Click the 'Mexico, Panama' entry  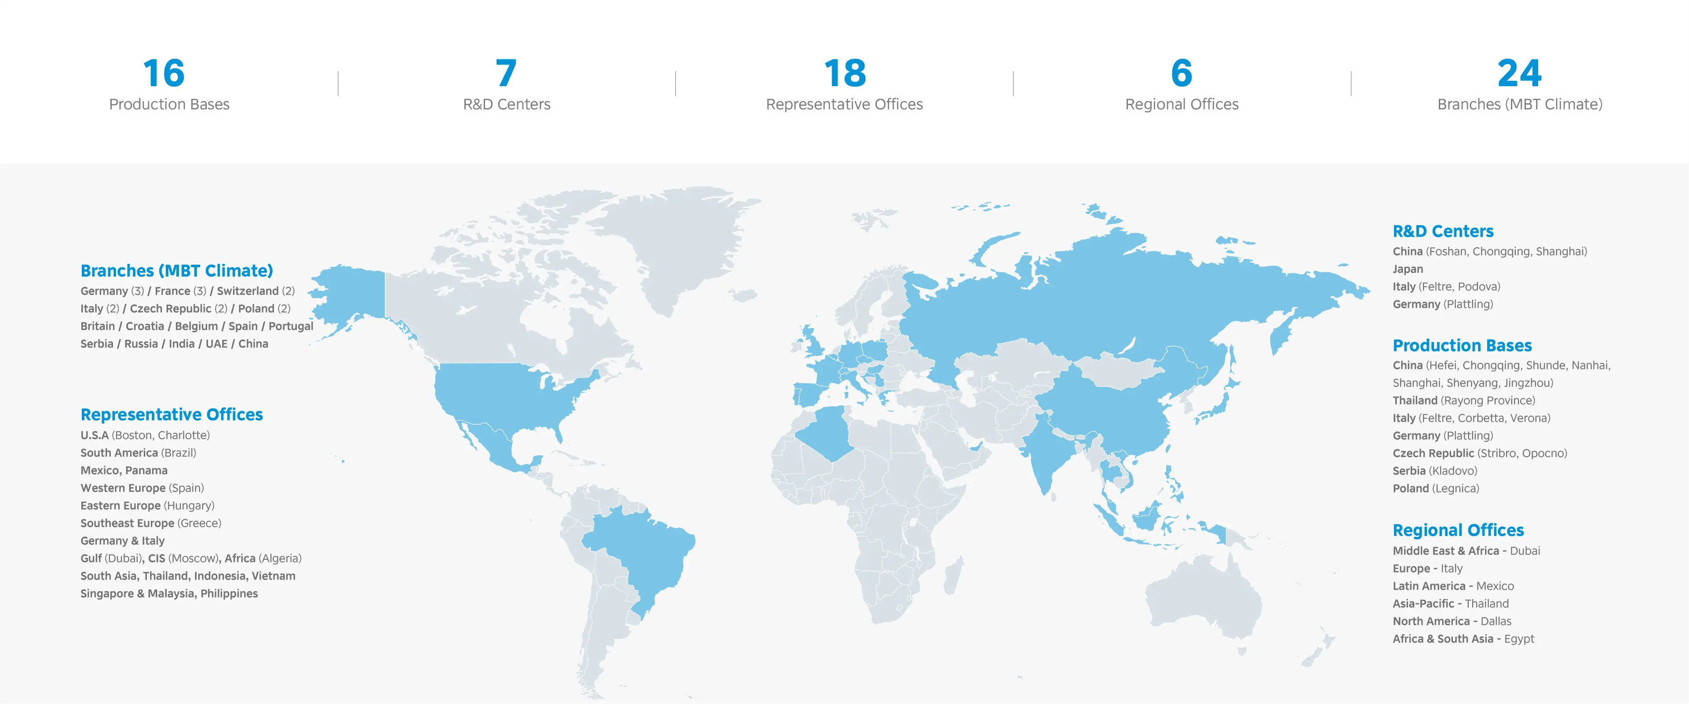(x=124, y=471)
